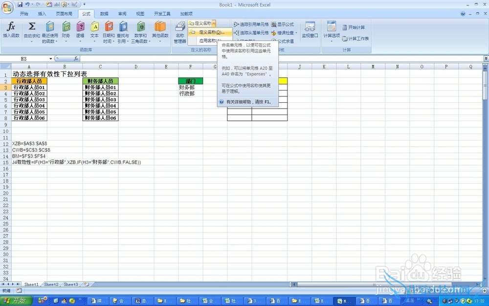Screen dimensions: 489x306
Task: Select the orange 行政部人员 header cell
Action: click(x=29, y=81)
